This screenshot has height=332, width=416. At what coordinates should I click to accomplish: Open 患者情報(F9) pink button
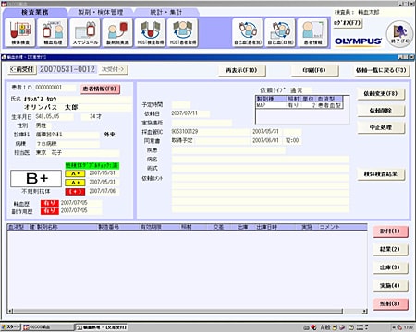tap(100, 89)
